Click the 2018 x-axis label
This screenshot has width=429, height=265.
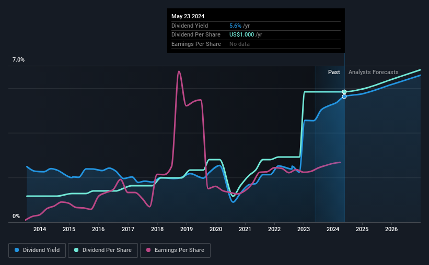pyautogui.click(x=157, y=229)
